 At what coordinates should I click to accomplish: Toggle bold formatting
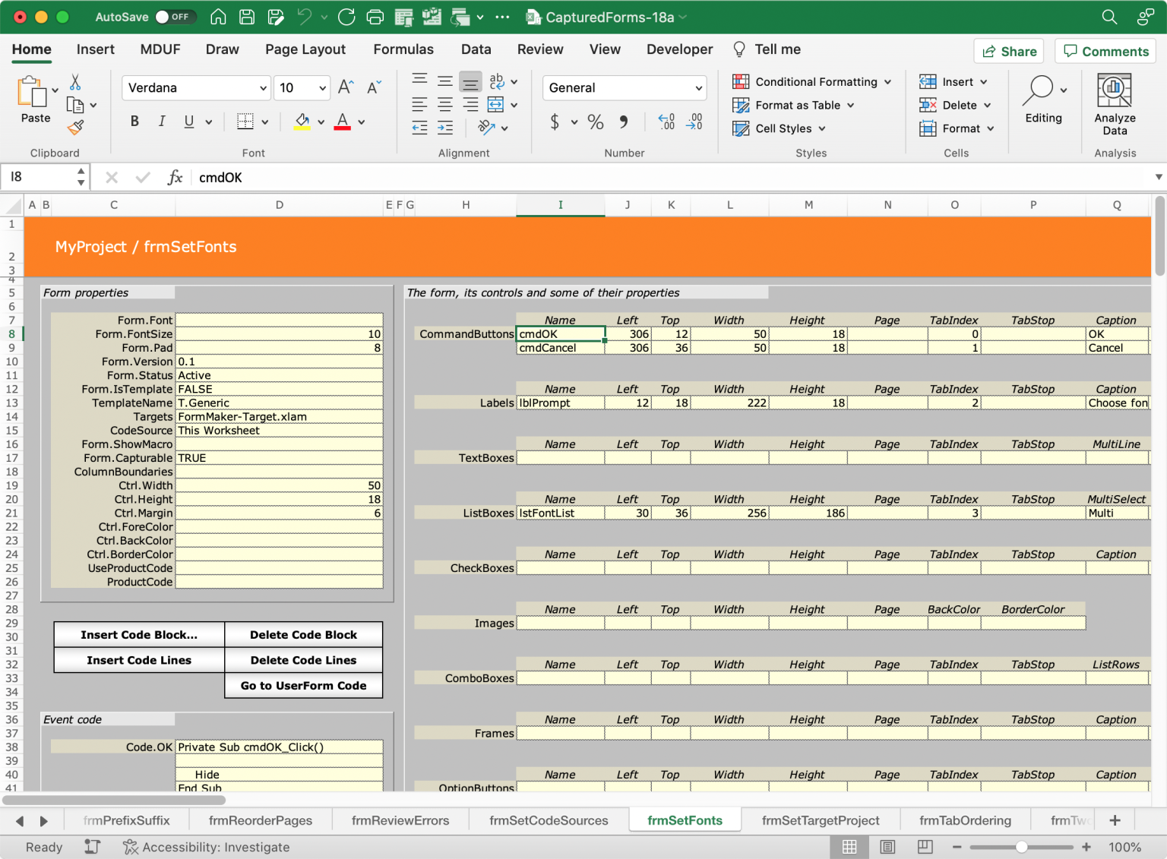tap(134, 121)
